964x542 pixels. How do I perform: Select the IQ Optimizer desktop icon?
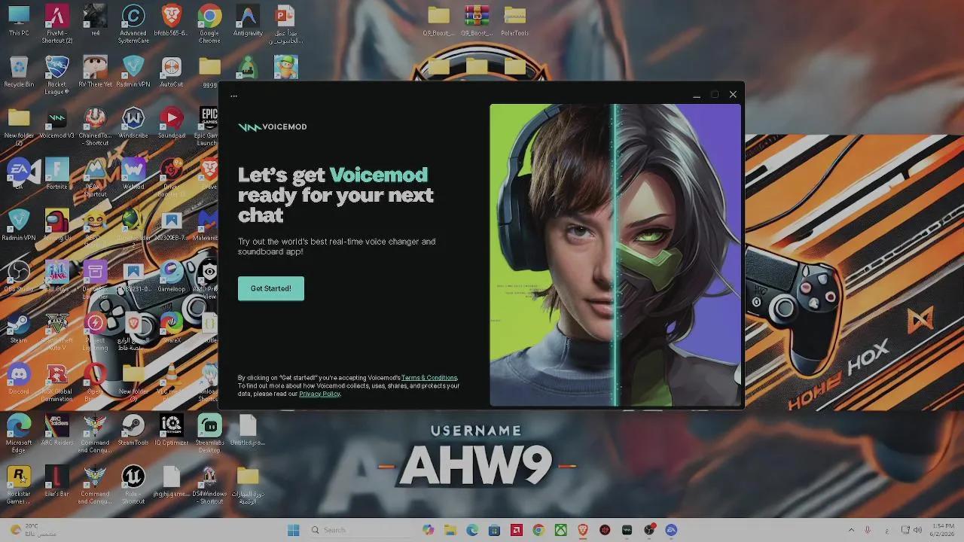click(172, 429)
